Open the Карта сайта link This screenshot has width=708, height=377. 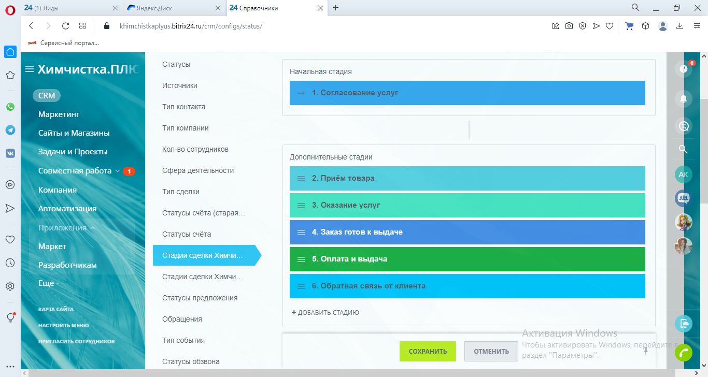(x=56, y=310)
